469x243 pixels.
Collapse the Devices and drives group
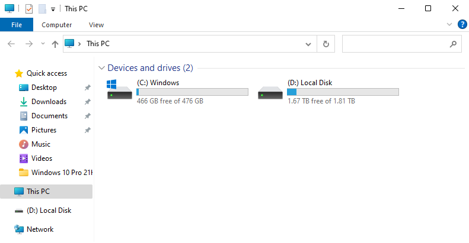pyautogui.click(x=101, y=68)
